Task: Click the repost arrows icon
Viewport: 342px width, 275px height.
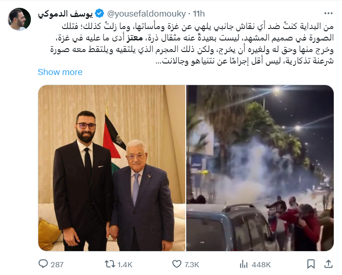Action: (110, 264)
